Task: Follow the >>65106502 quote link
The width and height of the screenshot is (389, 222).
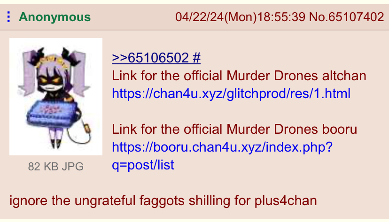Action: pyautogui.click(x=150, y=58)
